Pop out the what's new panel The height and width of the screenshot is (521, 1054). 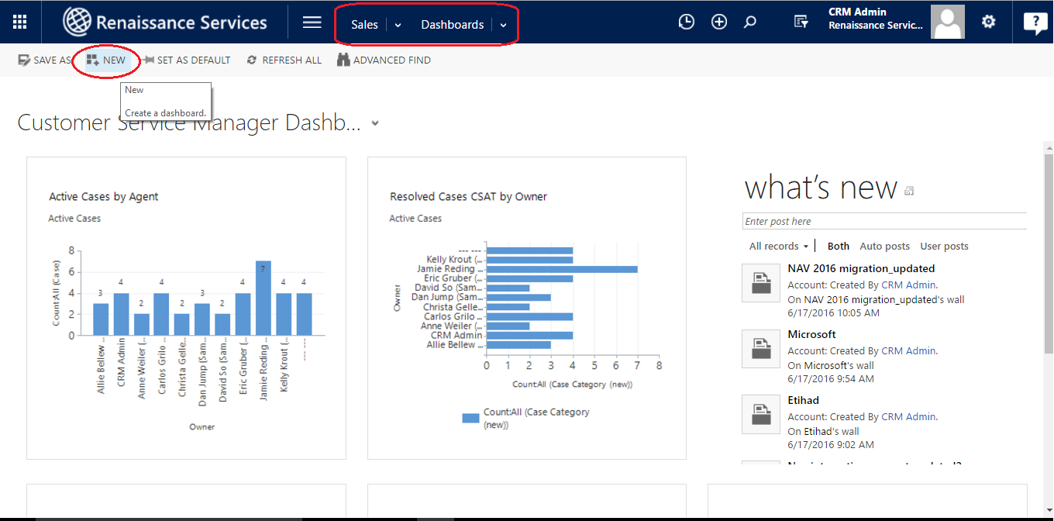pos(909,191)
